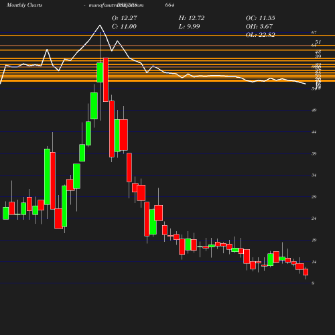Select the close value C: 11.00
Screen dimensions: 335x335
point(124,27)
